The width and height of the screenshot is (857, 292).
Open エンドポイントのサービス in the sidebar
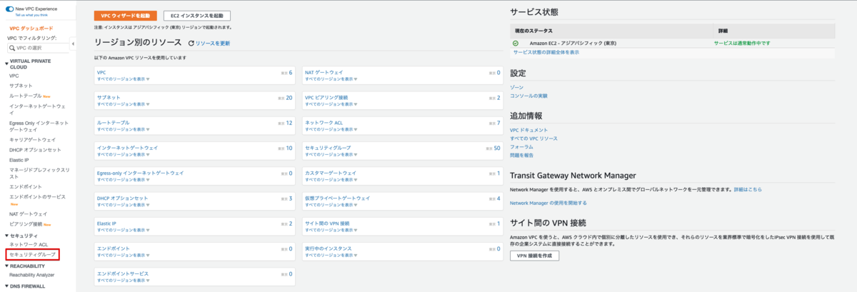pyautogui.click(x=37, y=196)
